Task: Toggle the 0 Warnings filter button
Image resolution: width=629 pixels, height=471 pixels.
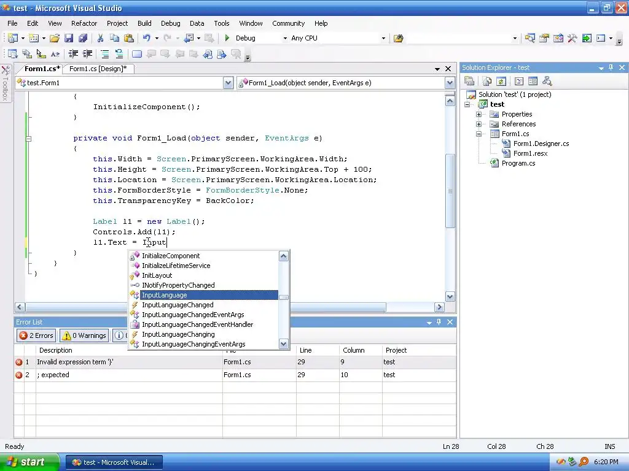Action: (x=84, y=335)
